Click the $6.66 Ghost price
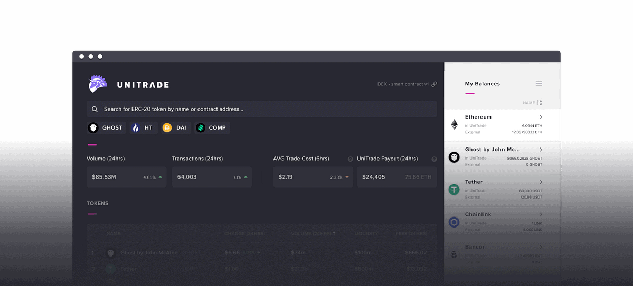Image resolution: width=633 pixels, height=286 pixels. (232, 253)
